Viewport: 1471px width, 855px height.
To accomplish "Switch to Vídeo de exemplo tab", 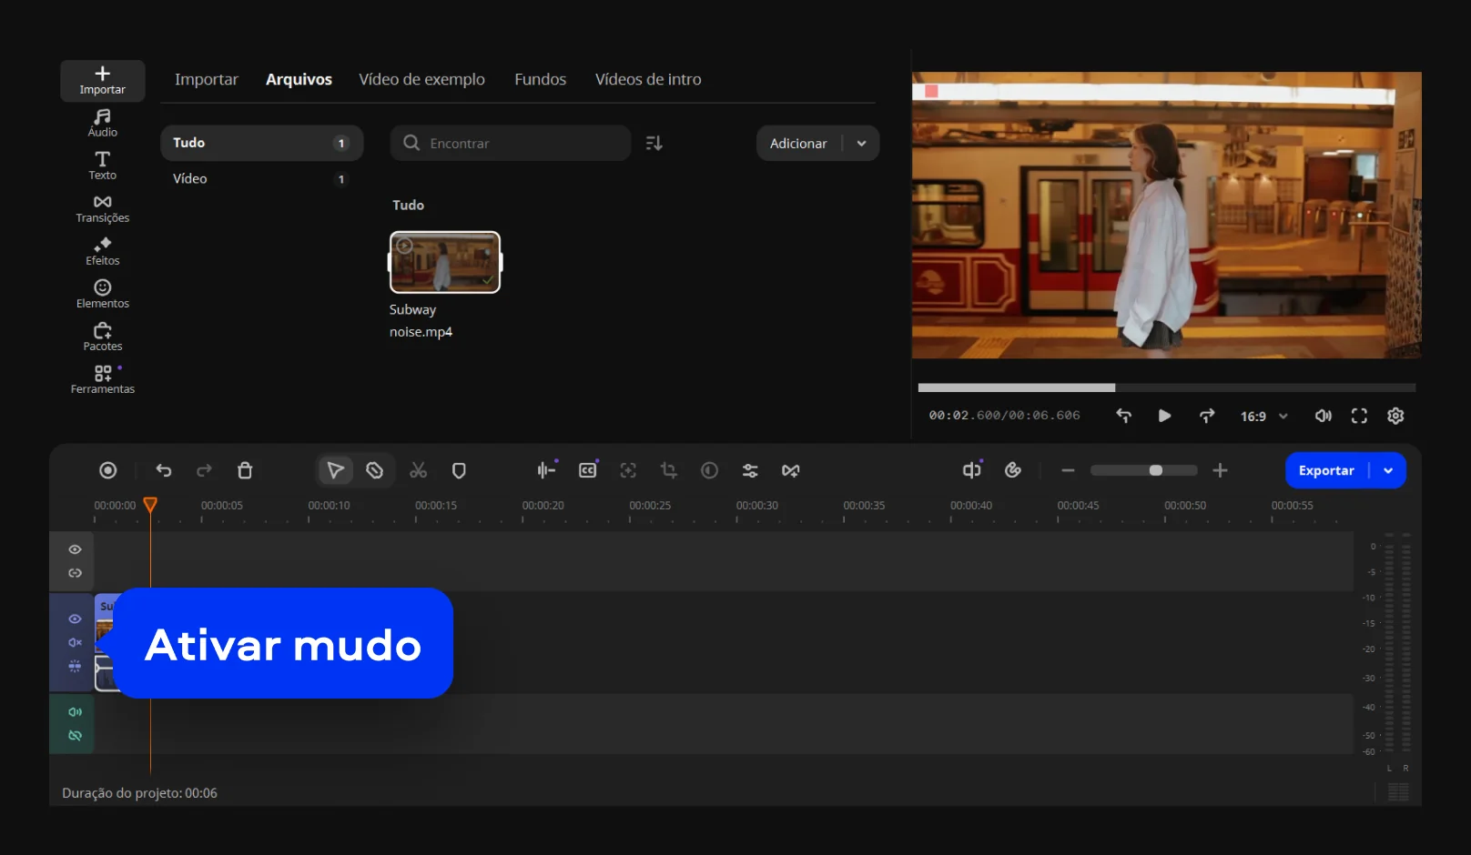I will [x=421, y=79].
